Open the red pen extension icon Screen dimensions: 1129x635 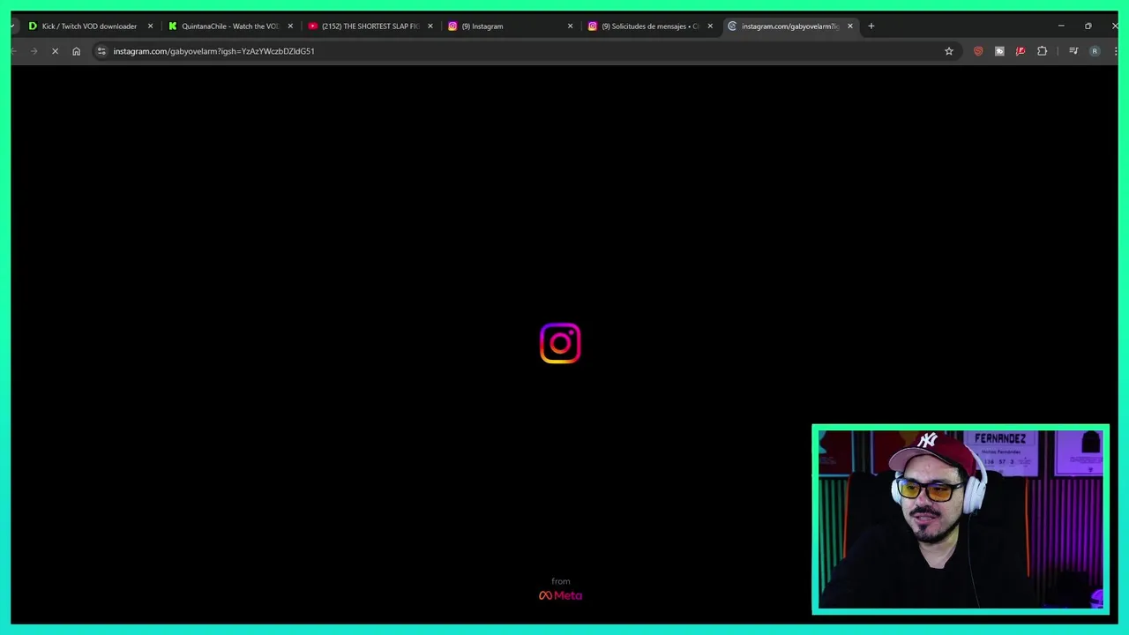(x=1021, y=51)
